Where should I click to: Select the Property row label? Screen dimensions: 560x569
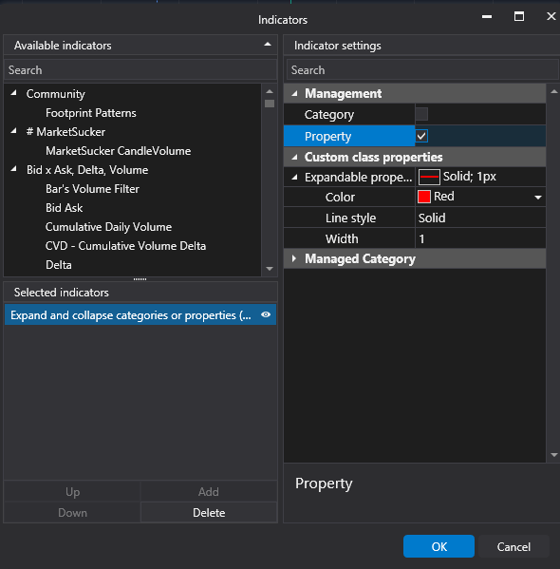(x=327, y=137)
